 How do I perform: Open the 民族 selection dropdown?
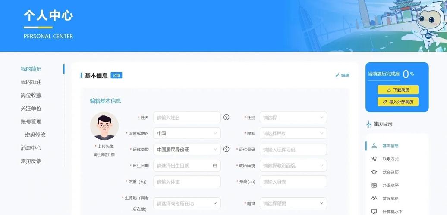point(293,133)
